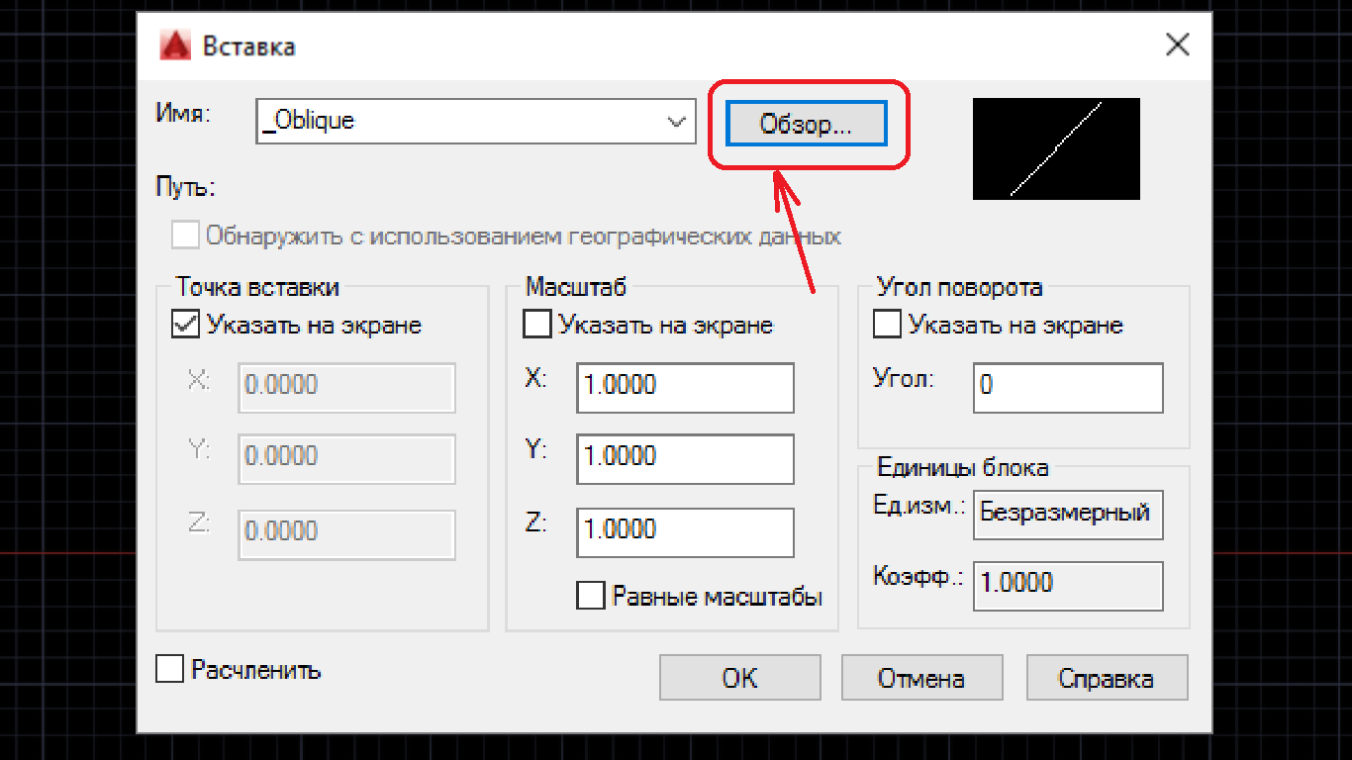
Task: Click the Угол rotation angle field
Action: point(1068,387)
